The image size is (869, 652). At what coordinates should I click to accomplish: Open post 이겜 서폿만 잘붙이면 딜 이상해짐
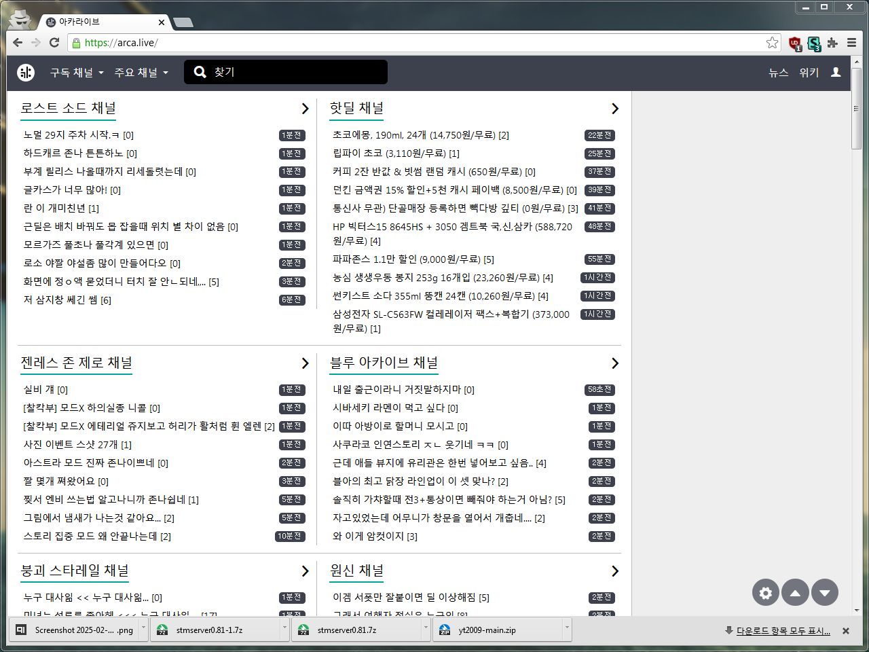(411, 598)
